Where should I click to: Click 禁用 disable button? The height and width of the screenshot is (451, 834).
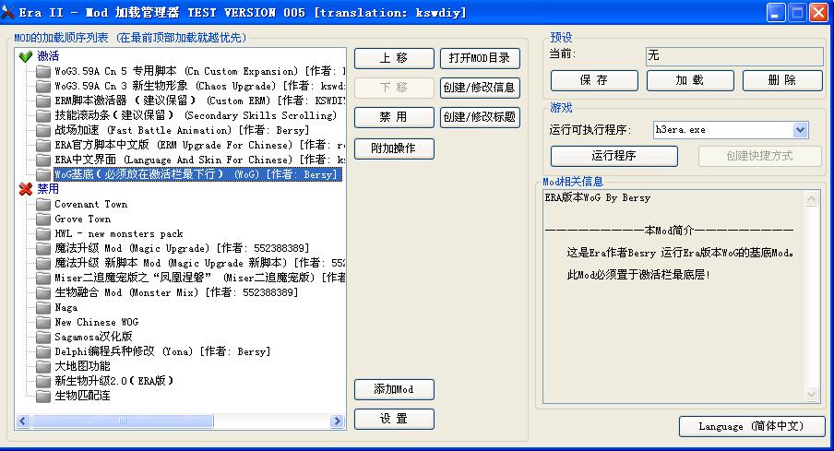[394, 117]
